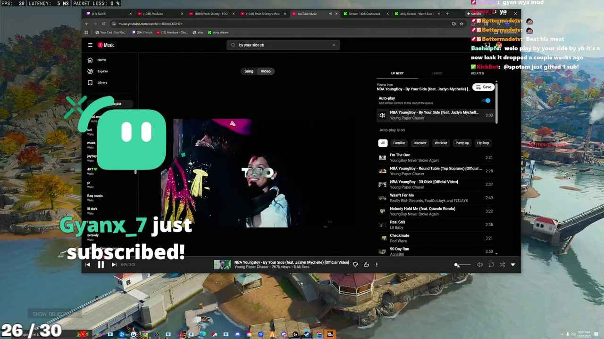Click the I'm The One queue thumbnail

[x=382, y=158]
